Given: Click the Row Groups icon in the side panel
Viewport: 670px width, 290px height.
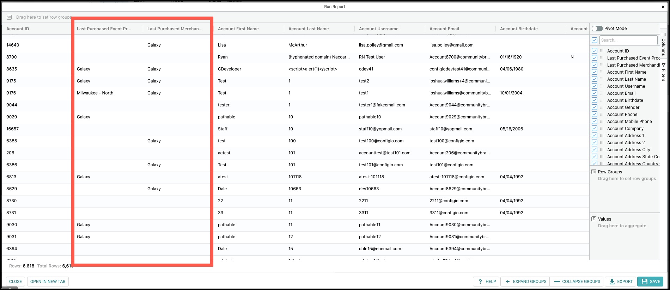Looking at the screenshot, I should tap(594, 172).
